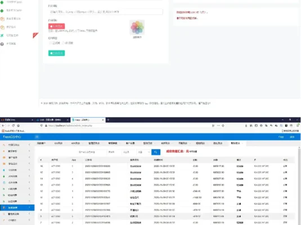
Task: Click the red upload icon button
Action: coord(56,26)
